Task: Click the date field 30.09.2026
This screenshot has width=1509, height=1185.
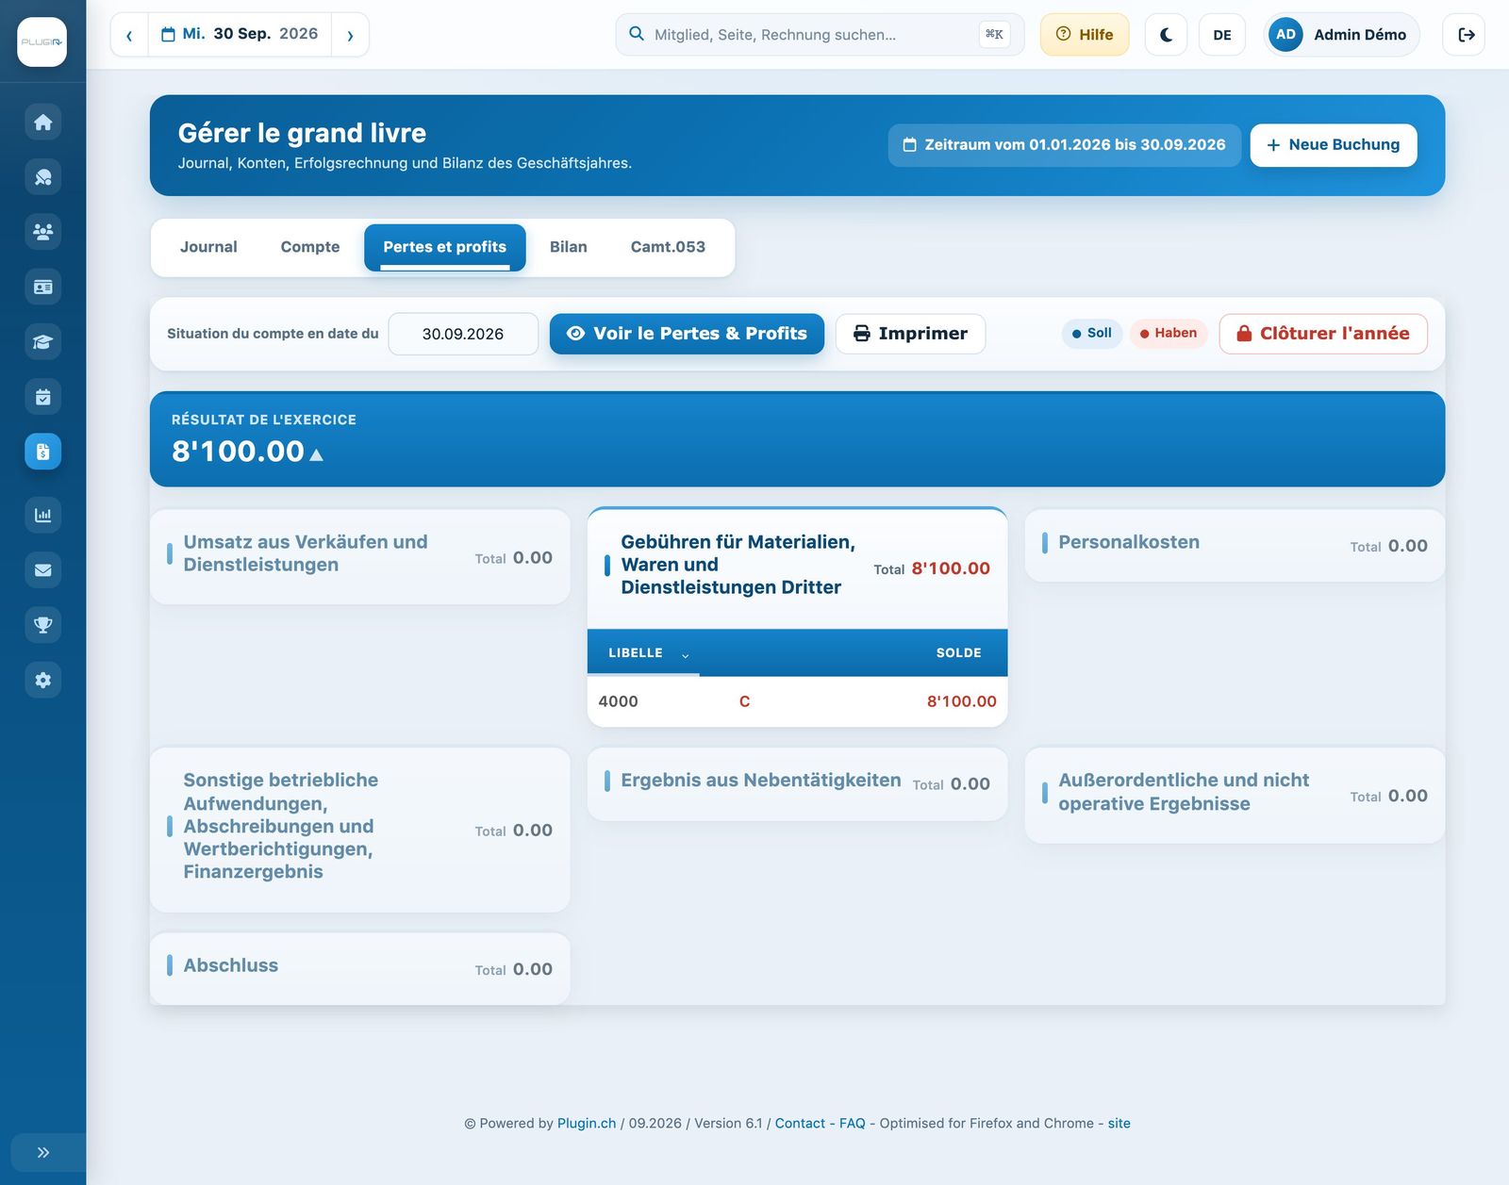Action: coord(463,334)
